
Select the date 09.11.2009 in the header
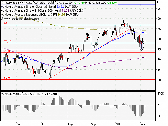pos(65,3)
